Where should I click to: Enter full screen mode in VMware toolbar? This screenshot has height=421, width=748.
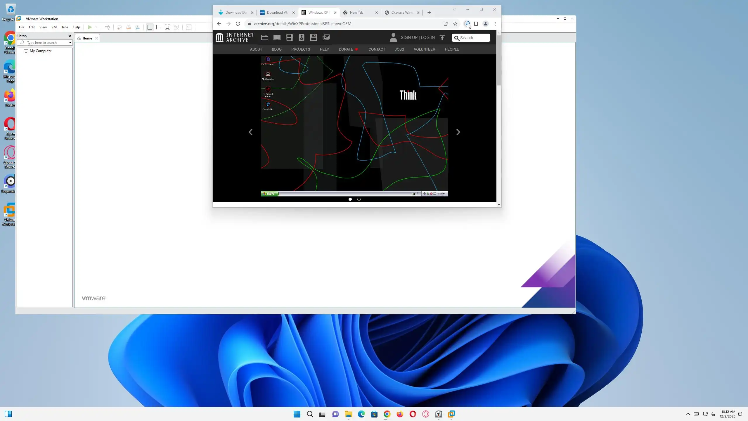click(x=167, y=27)
